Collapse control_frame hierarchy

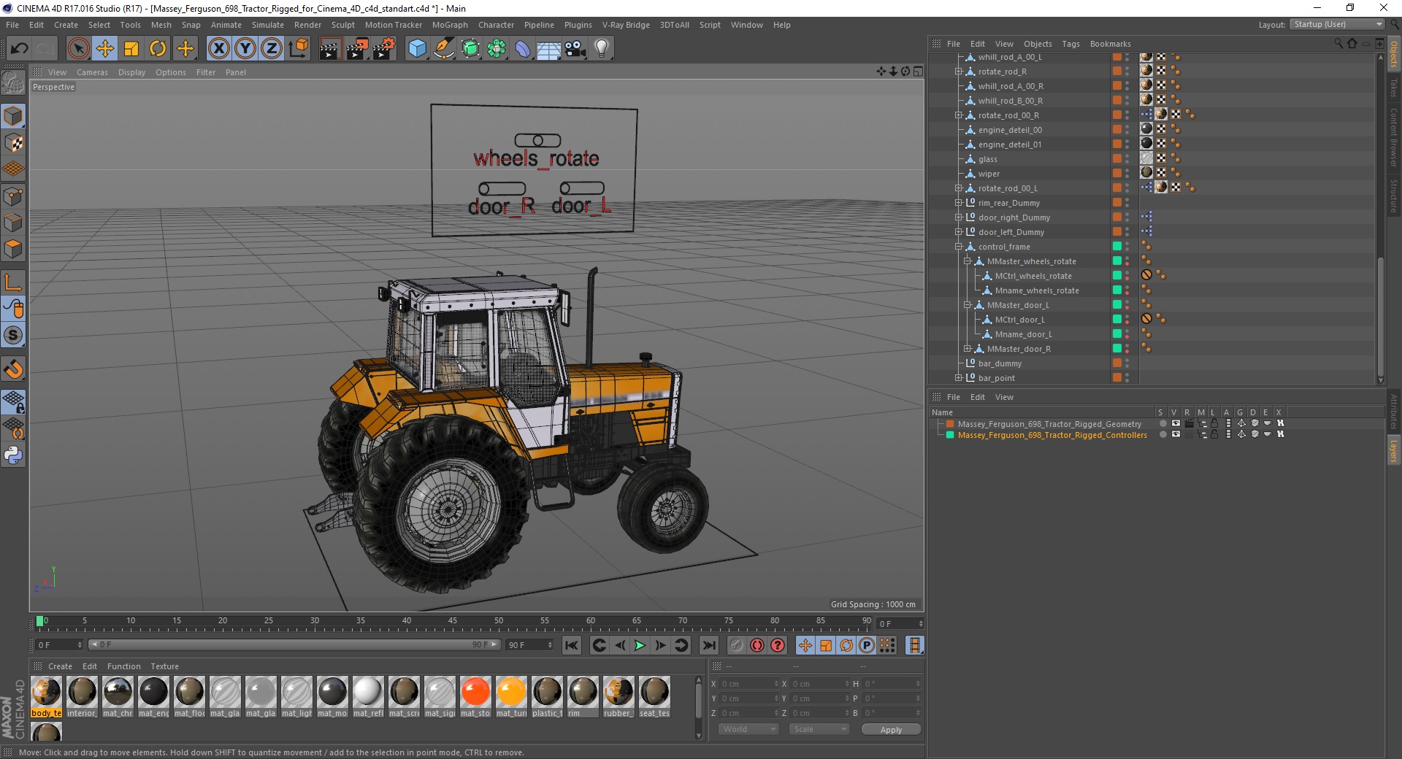pyautogui.click(x=958, y=247)
